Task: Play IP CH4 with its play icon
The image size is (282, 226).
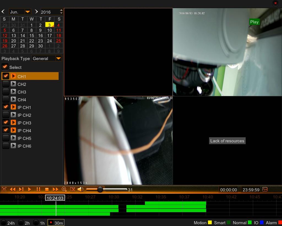Action: pyautogui.click(x=13, y=130)
